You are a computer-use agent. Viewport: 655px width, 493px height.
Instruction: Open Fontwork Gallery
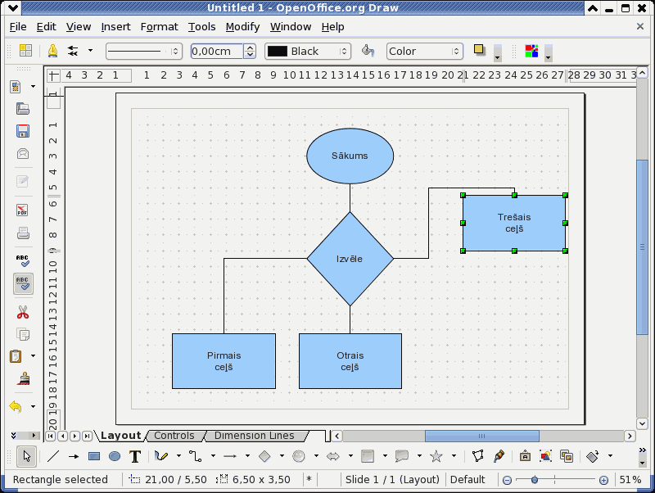[525, 456]
